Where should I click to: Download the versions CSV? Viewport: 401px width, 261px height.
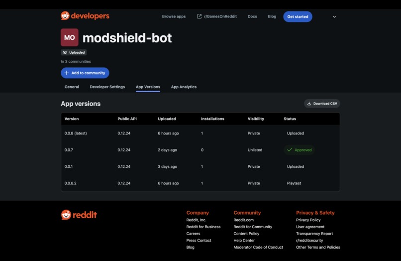tap(322, 104)
